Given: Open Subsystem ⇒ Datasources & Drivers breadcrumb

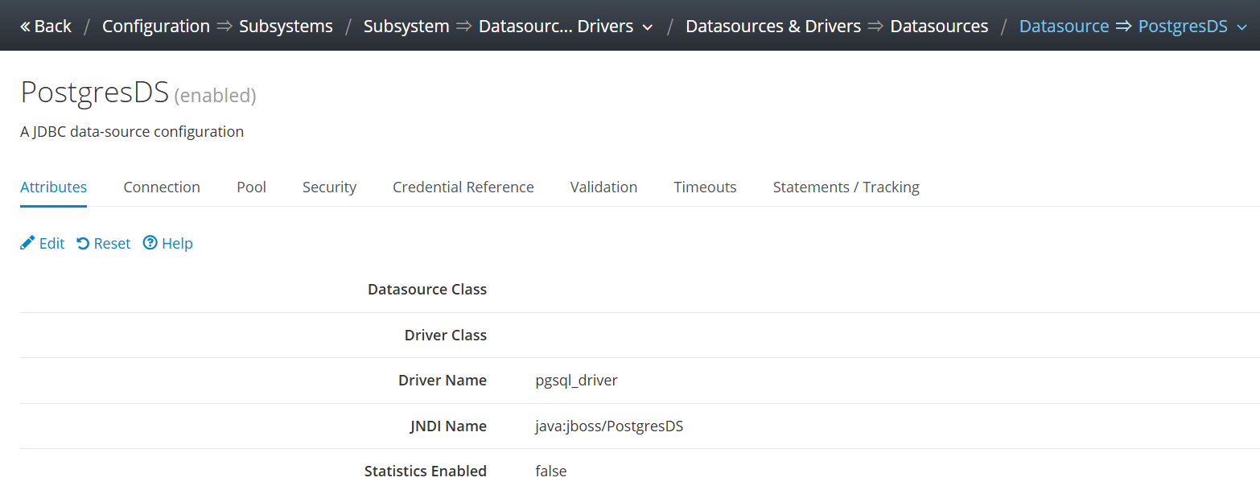Looking at the screenshot, I should (x=500, y=26).
